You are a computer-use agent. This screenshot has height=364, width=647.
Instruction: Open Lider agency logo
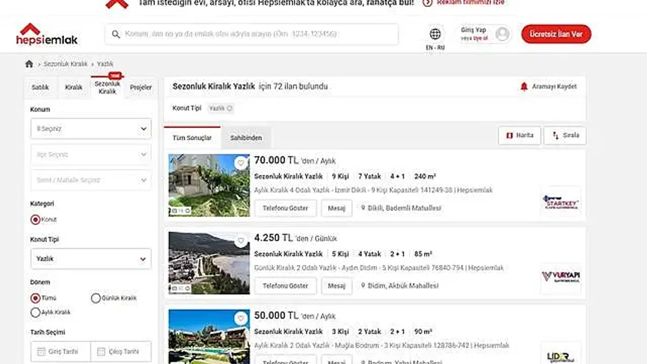click(x=561, y=353)
